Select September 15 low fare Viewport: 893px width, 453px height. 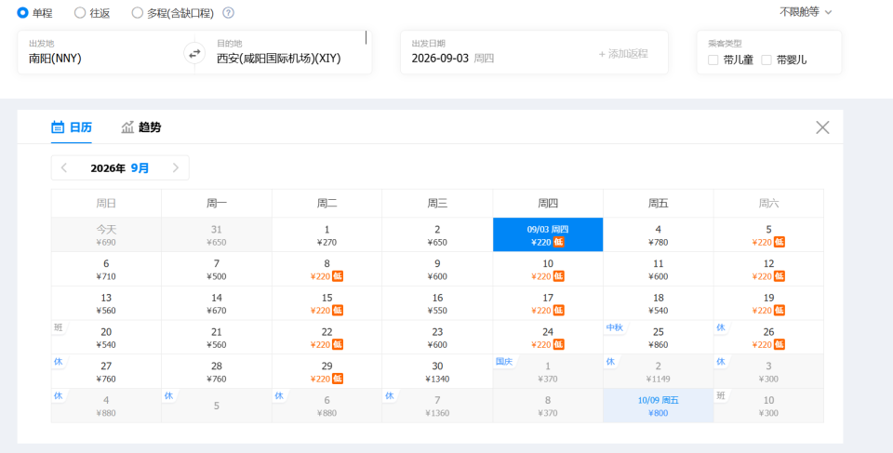327,303
